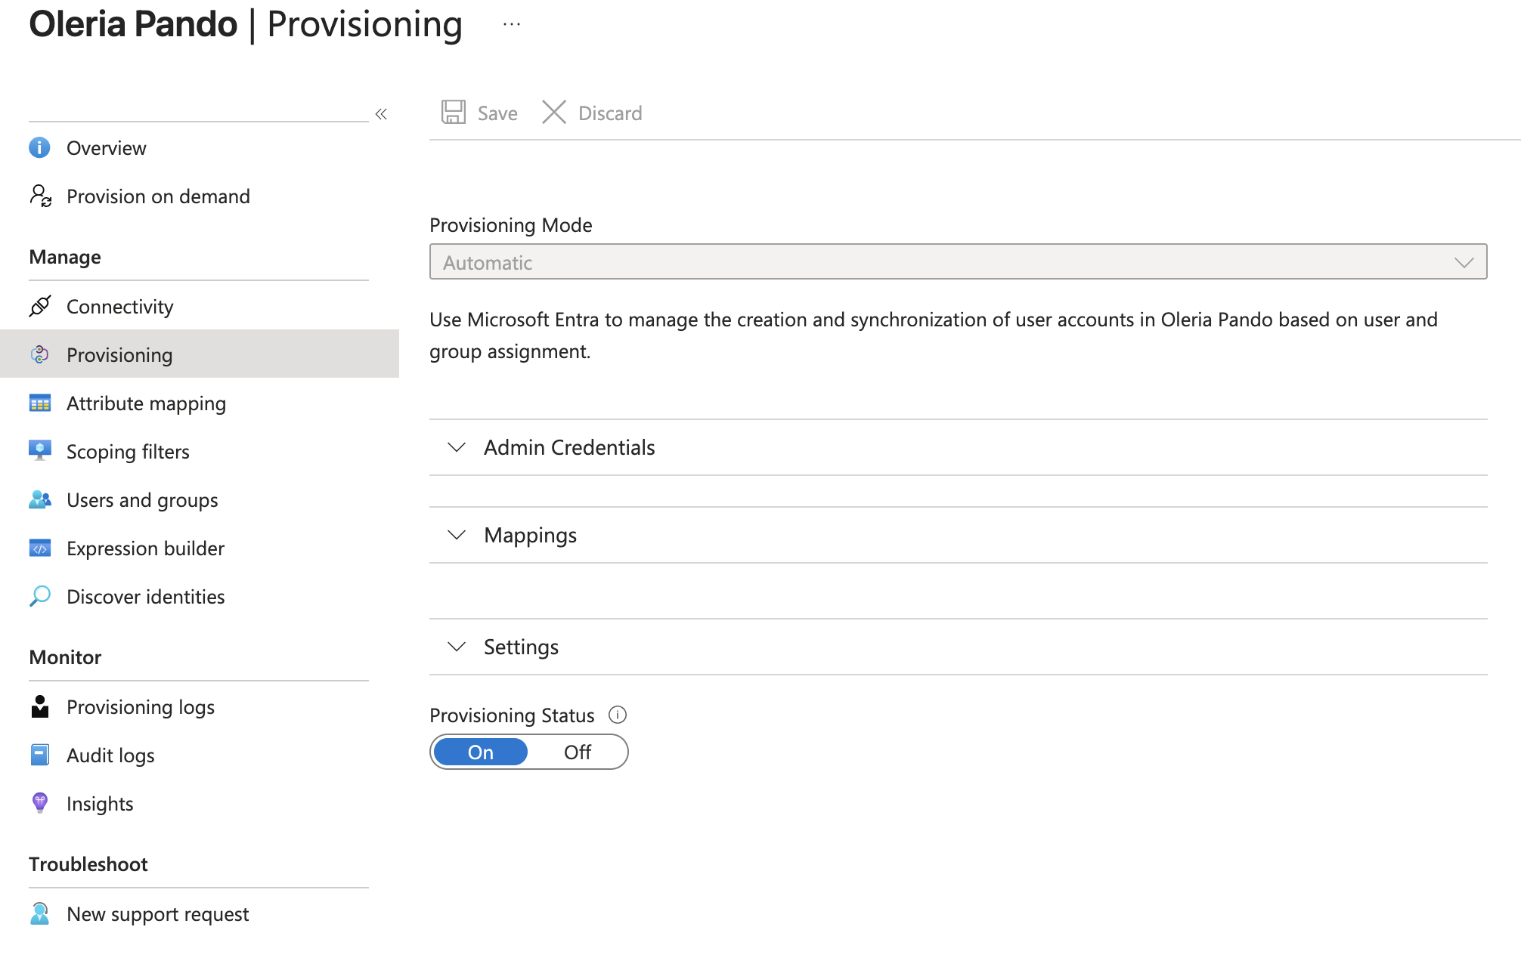Click the Oleria Pando Provisioning page title
The image size is (1521, 967).
(246, 24)
